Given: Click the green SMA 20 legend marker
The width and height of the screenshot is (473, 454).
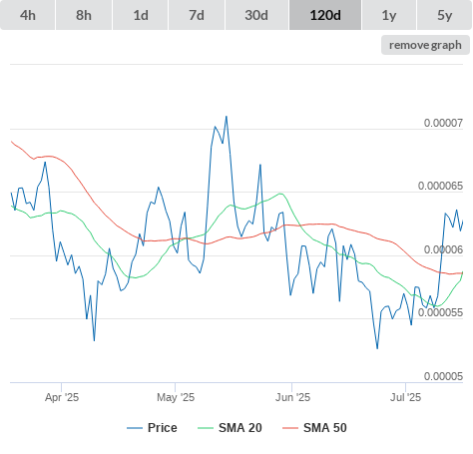Looking at the screenshot, I should tap(206, 428).
